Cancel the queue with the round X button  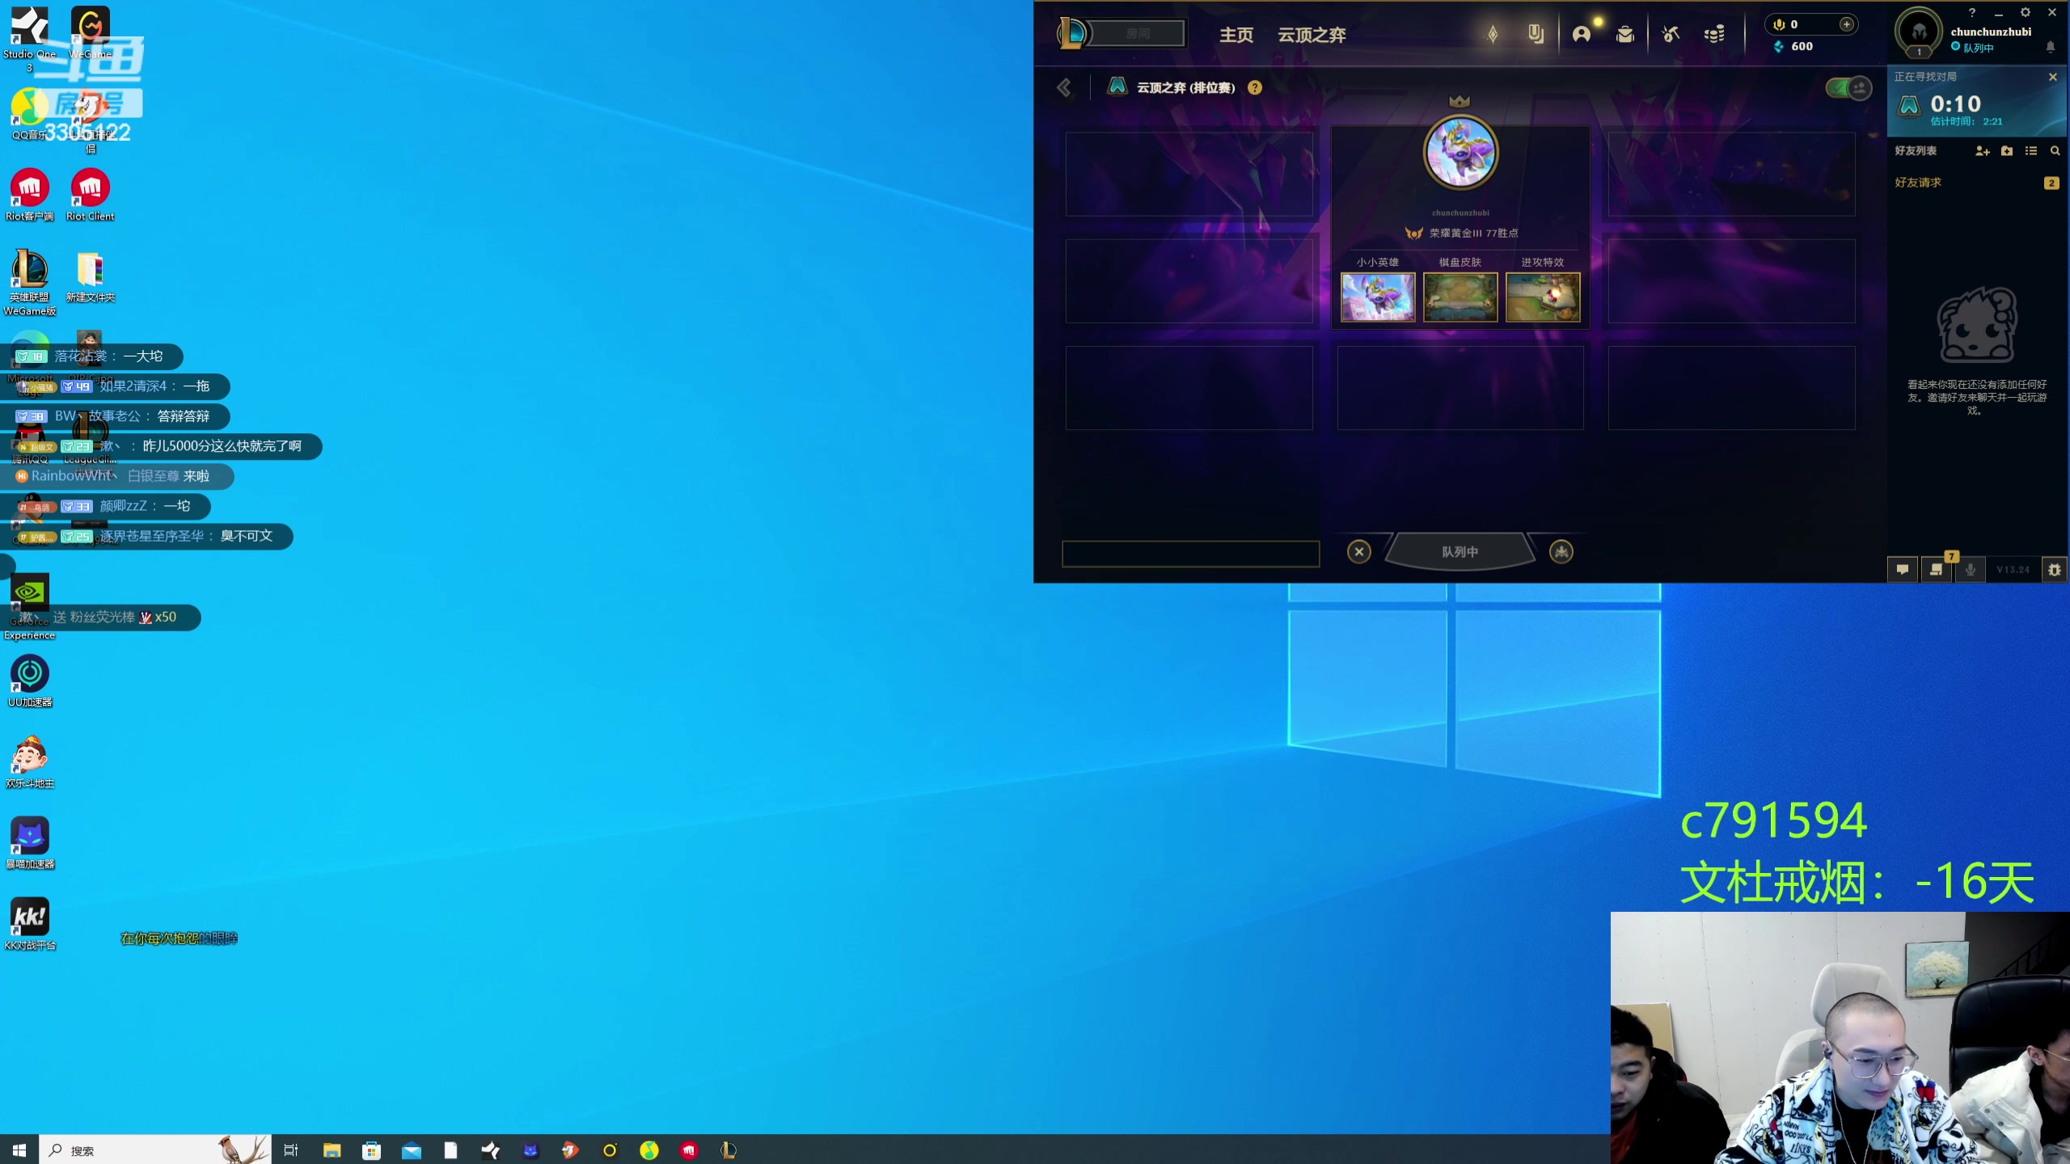(x=1359, y=551)
